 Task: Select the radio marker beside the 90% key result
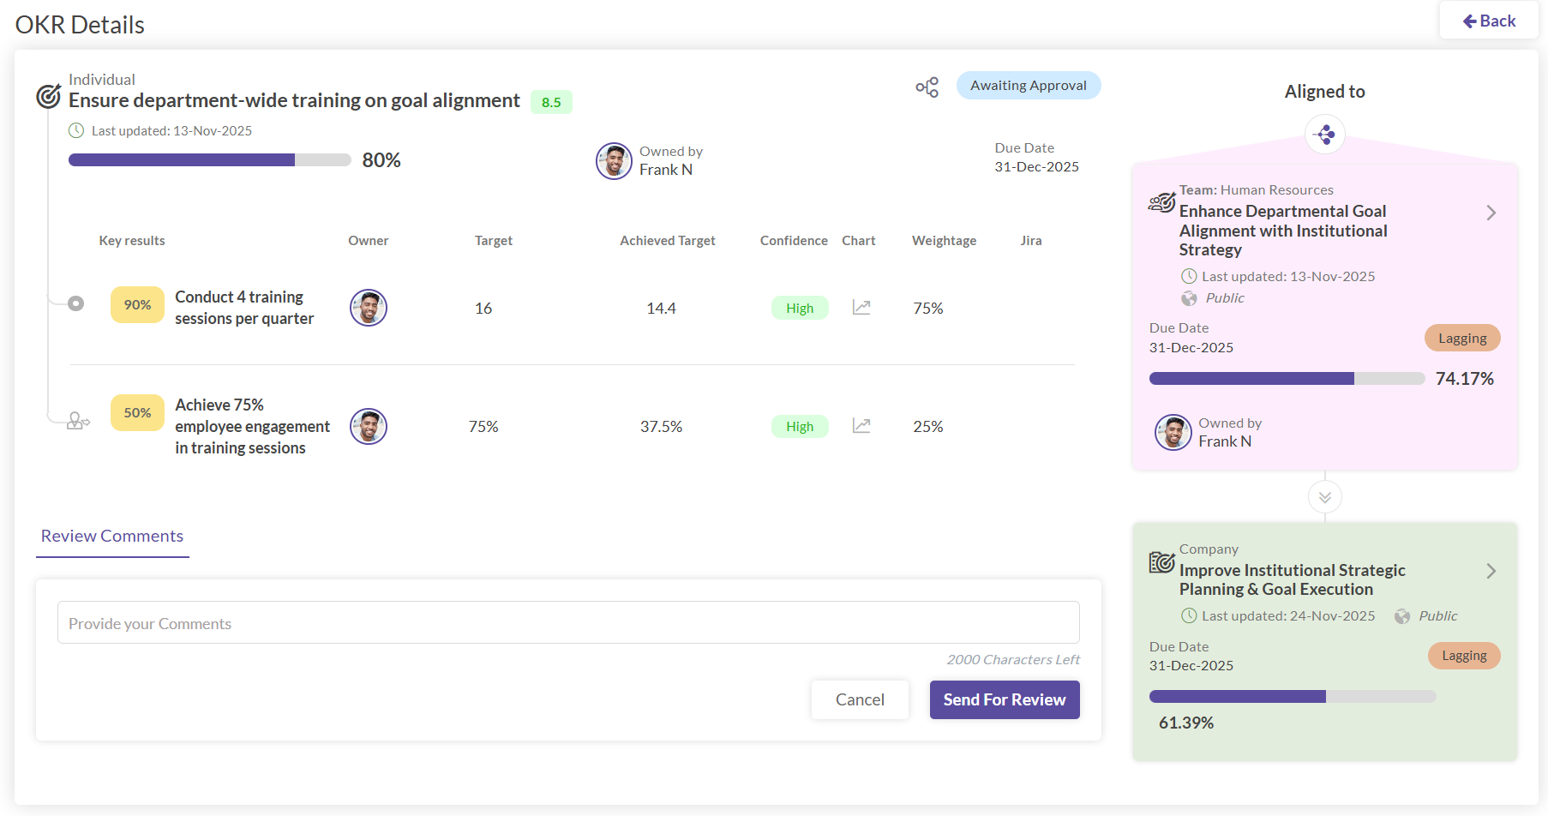tap(76, 303)
